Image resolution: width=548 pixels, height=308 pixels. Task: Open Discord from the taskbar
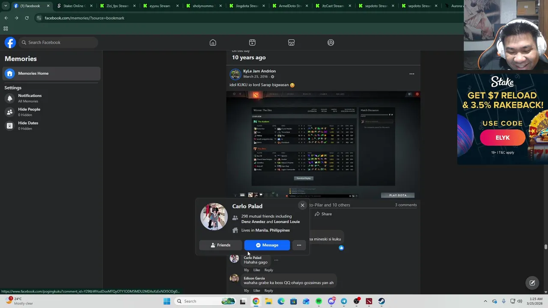click(x=331, y=301)
